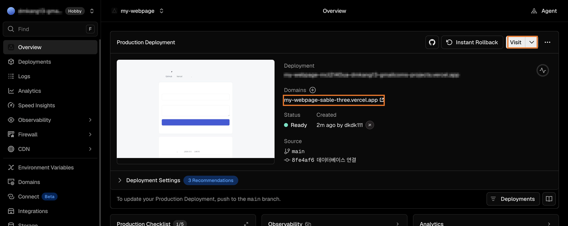The image size is (568, 226).
Task: Click the team avatar circle
Action: coord(11,11)
